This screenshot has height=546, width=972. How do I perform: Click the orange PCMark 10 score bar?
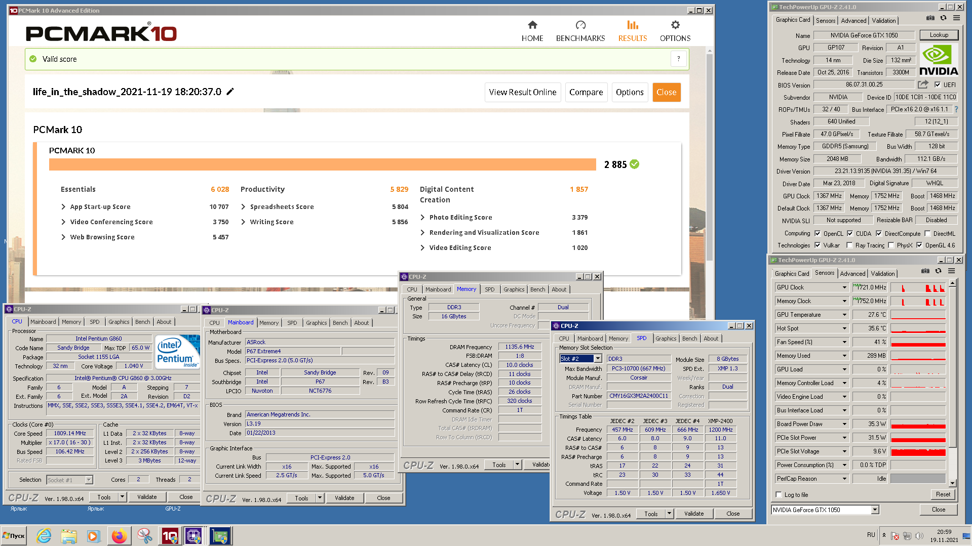[322, 164]
